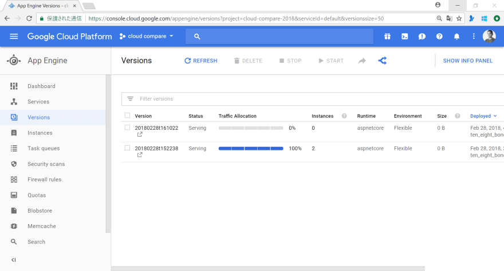Click the user account avatar
This screenshot has height=271, width=504.
pyautogui.click(x=489, y=36)
